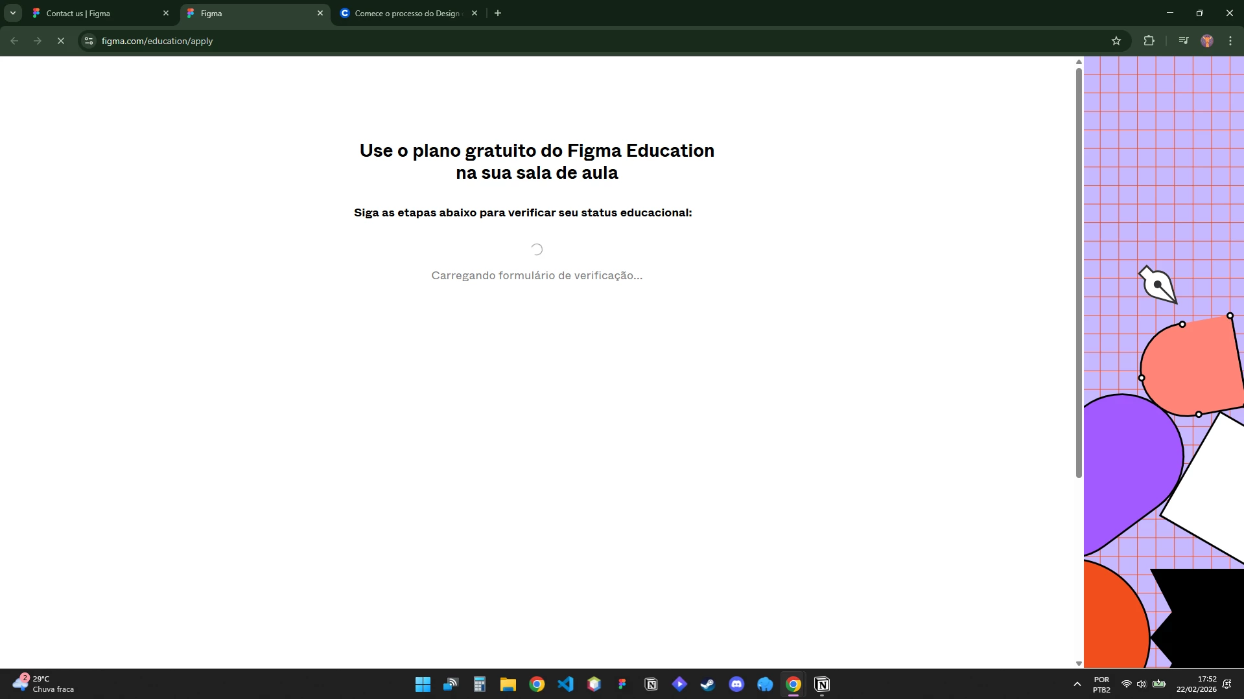Open the running Notion window in taskbar

822,684
